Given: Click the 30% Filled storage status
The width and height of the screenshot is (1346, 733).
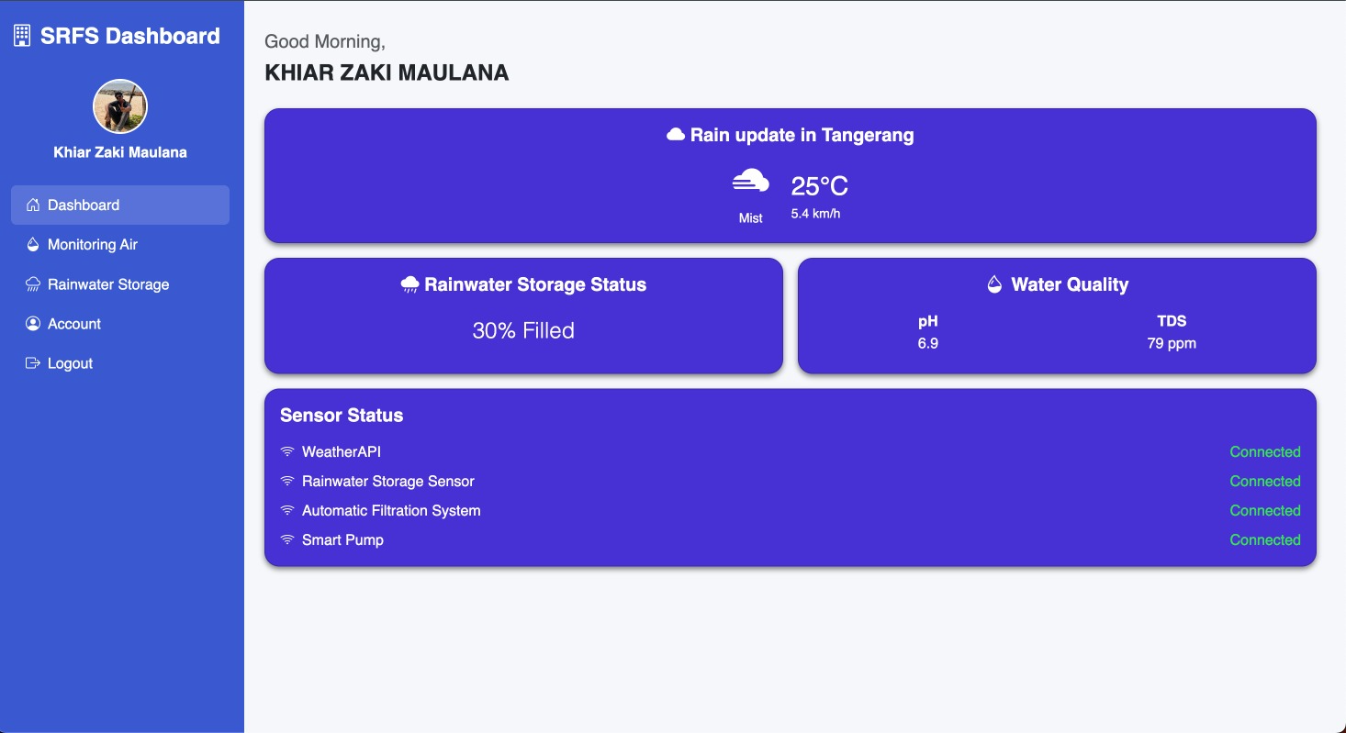Looking at the screenshot, I should pos(523,330).
